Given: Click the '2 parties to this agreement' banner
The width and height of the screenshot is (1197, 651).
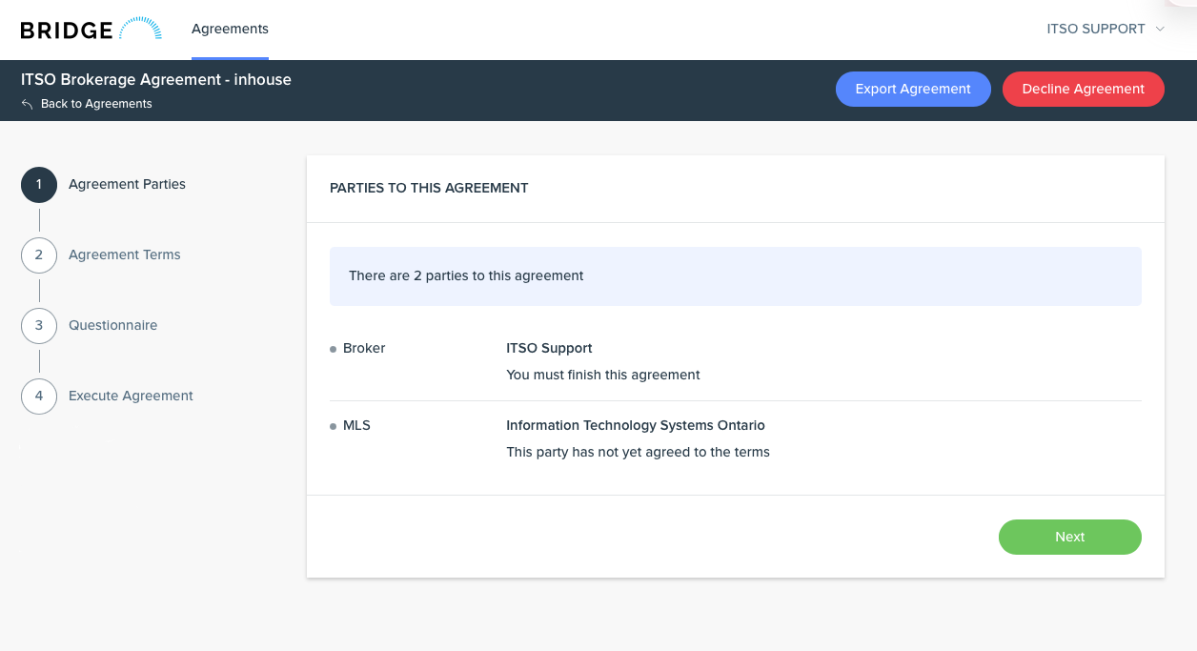Looking at the screenshot, I should (x=735, y=276).
